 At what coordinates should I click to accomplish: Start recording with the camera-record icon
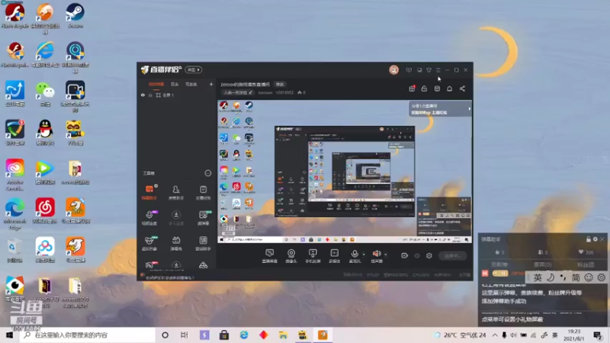click(x=405, y=255)
